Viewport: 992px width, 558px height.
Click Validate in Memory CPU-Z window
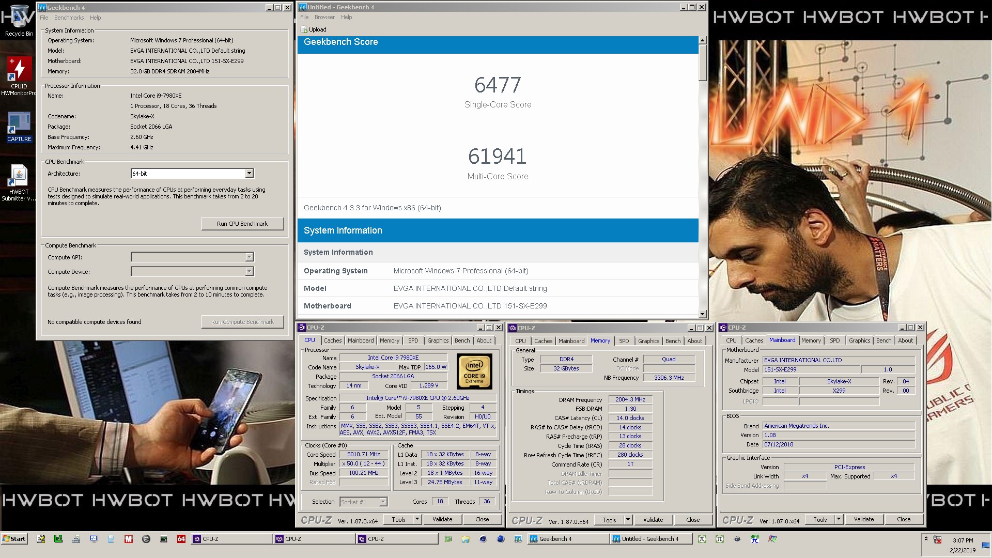pyautogui.click(x=653, y=520)
